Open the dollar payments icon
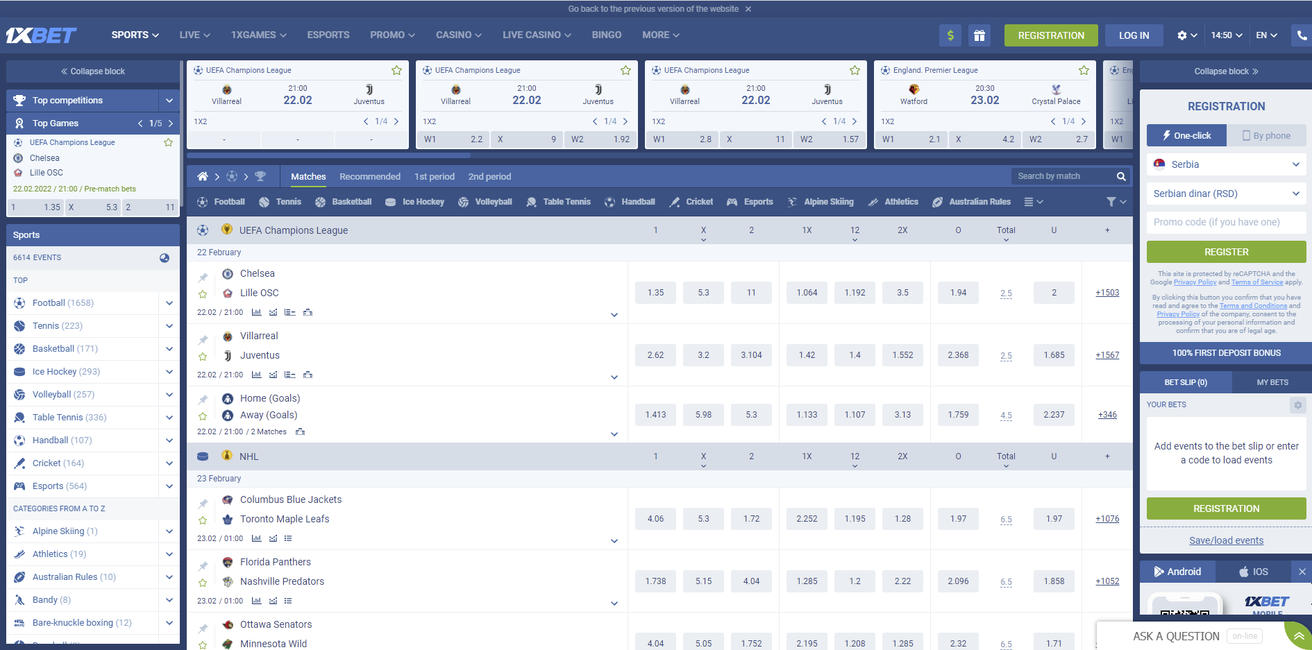 click(950, 35)
